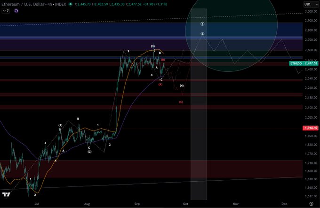The height and width of the screenshot is (208, 320).
Task: Click the 2,700.00 price axis label
Action: coord(311,40)
